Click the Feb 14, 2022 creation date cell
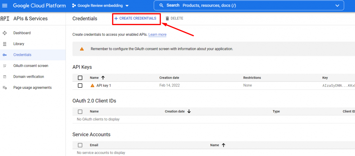This screenshot has height=156, width=355. point(170,85)
